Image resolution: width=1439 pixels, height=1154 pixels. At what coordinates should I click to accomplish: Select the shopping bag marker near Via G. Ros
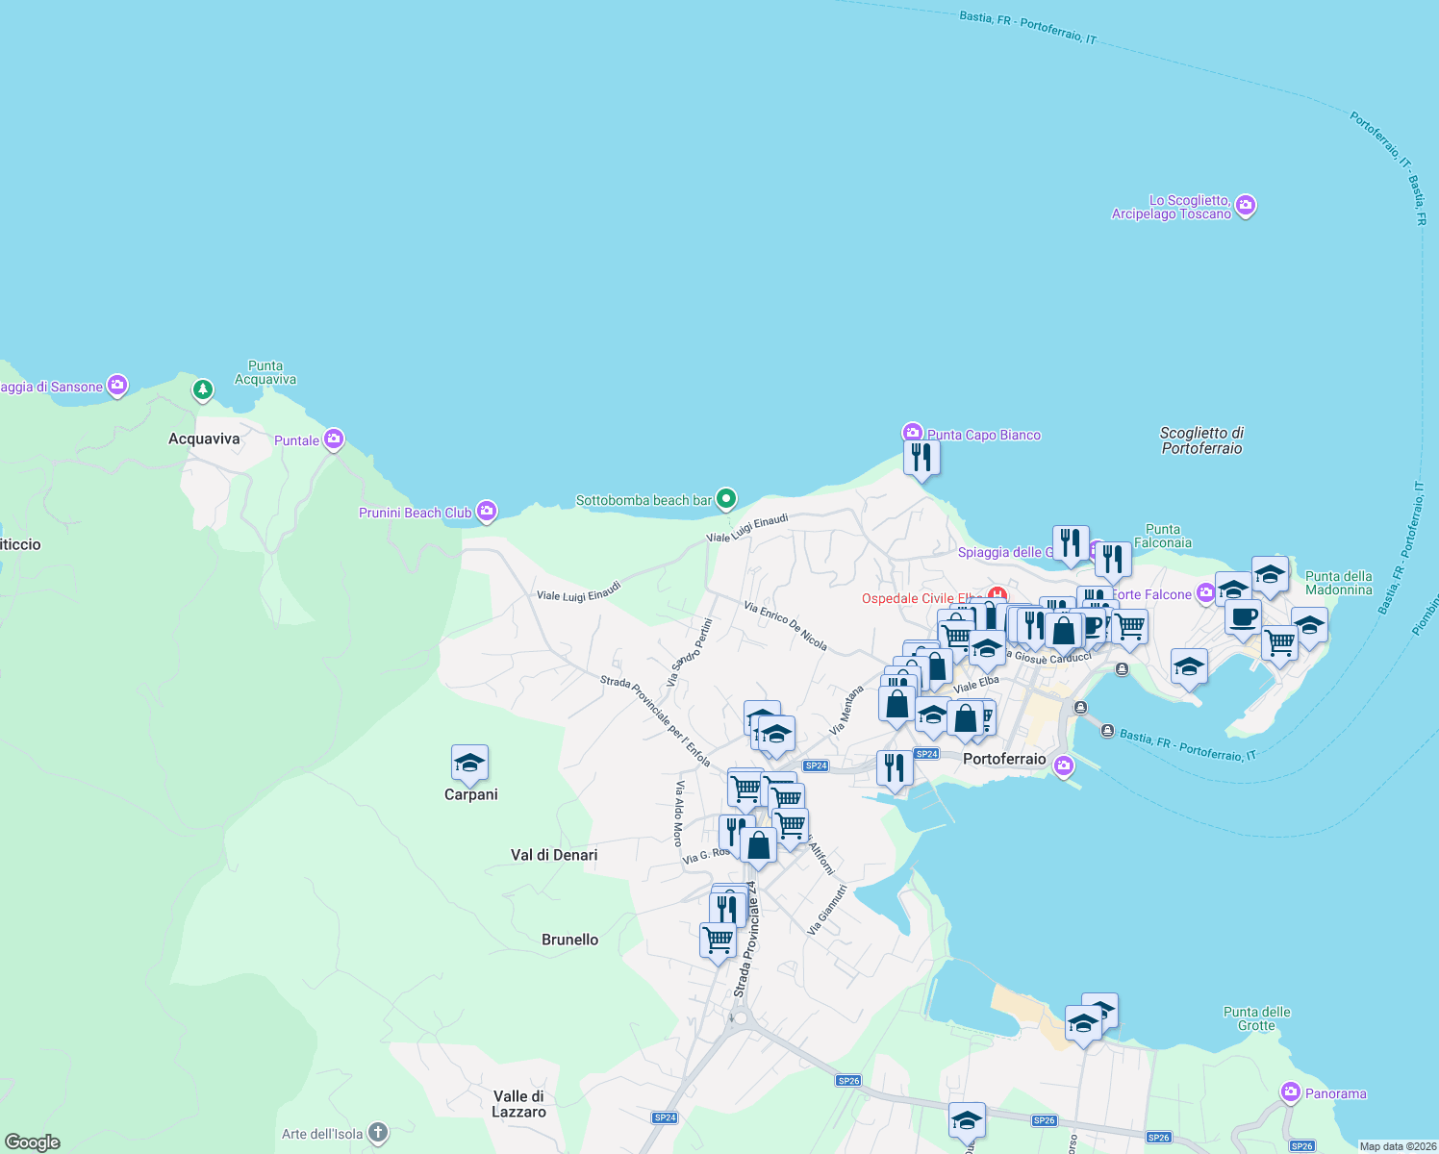pos(758,848)
